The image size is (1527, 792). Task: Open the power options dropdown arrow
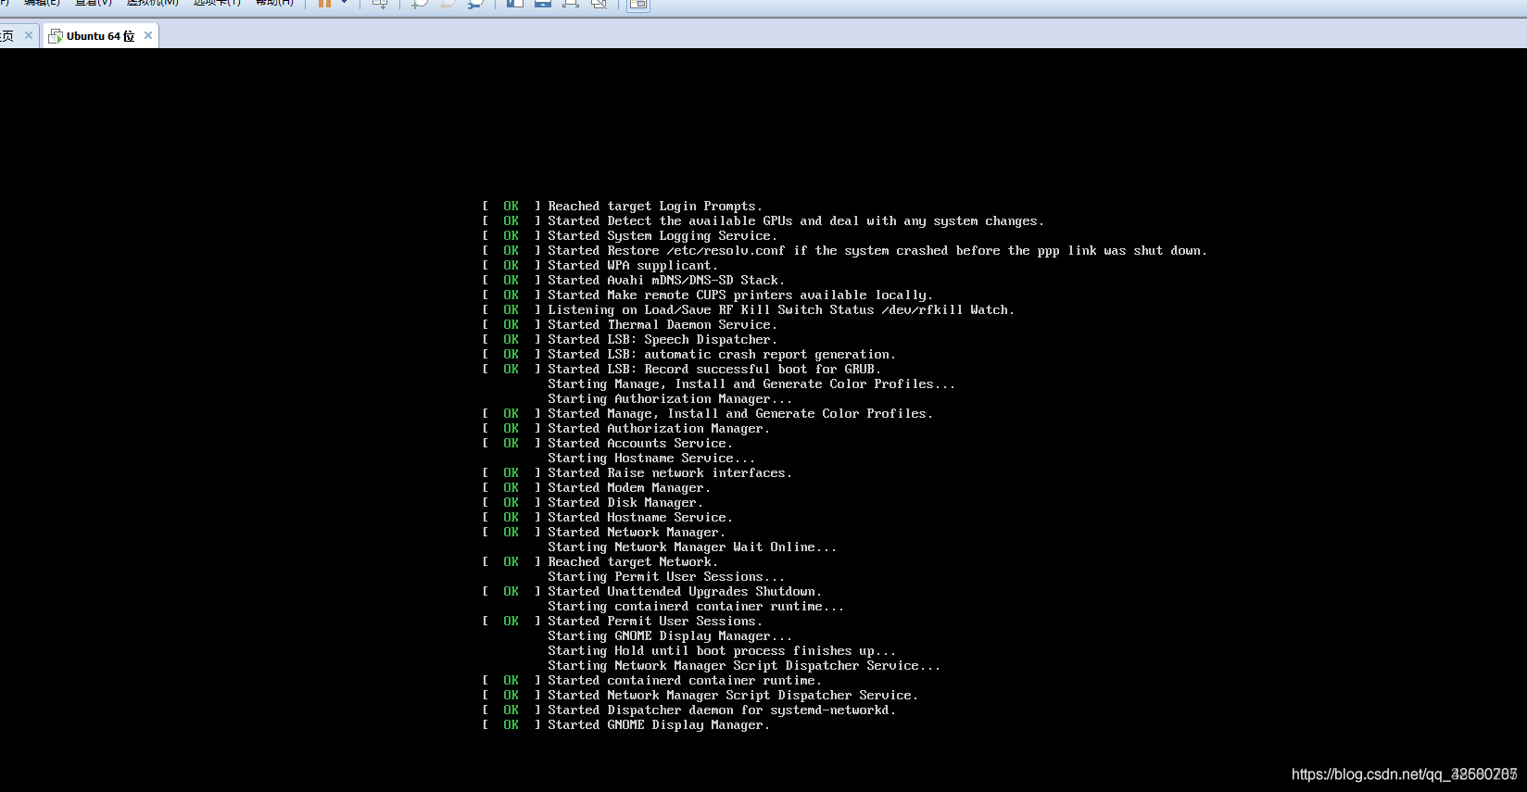click(x=345, y=3)
